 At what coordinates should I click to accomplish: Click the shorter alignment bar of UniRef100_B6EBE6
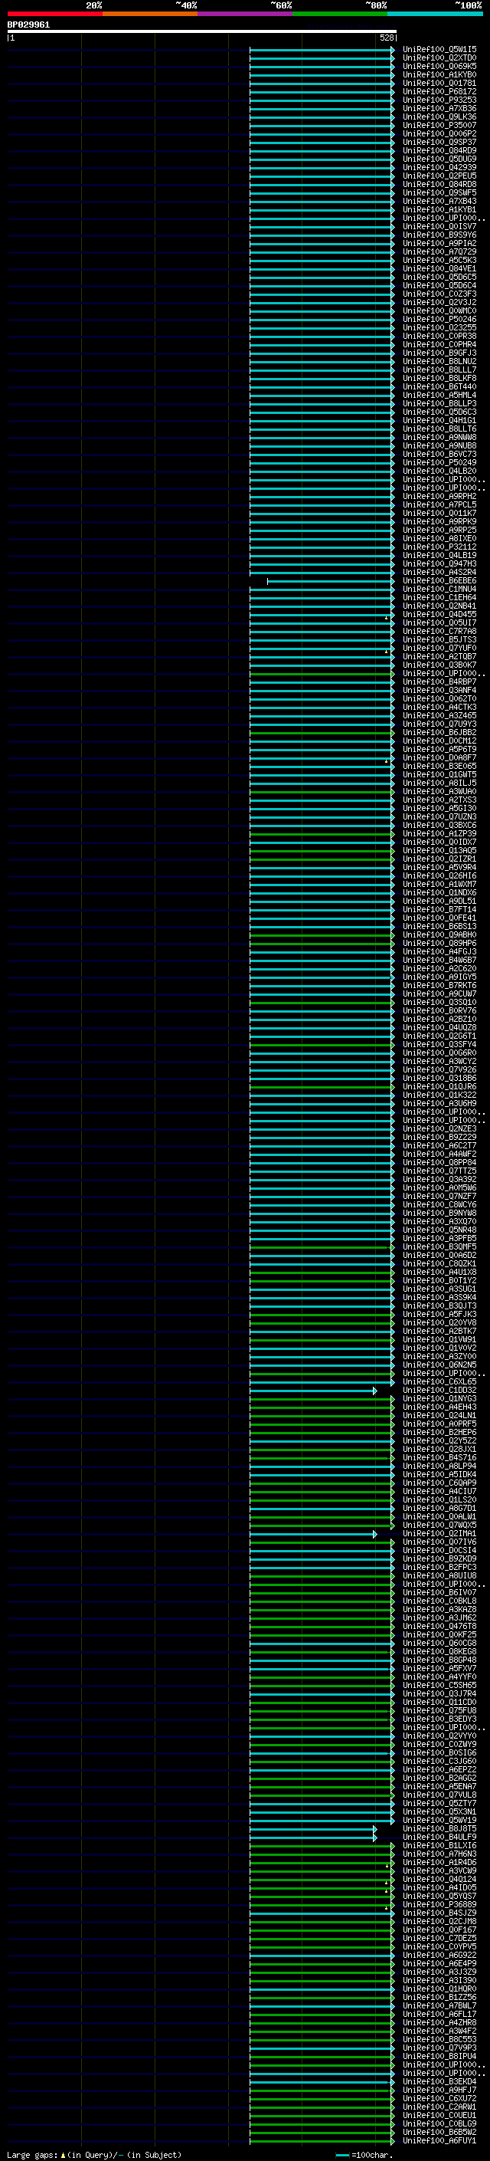tap(330, 580)
